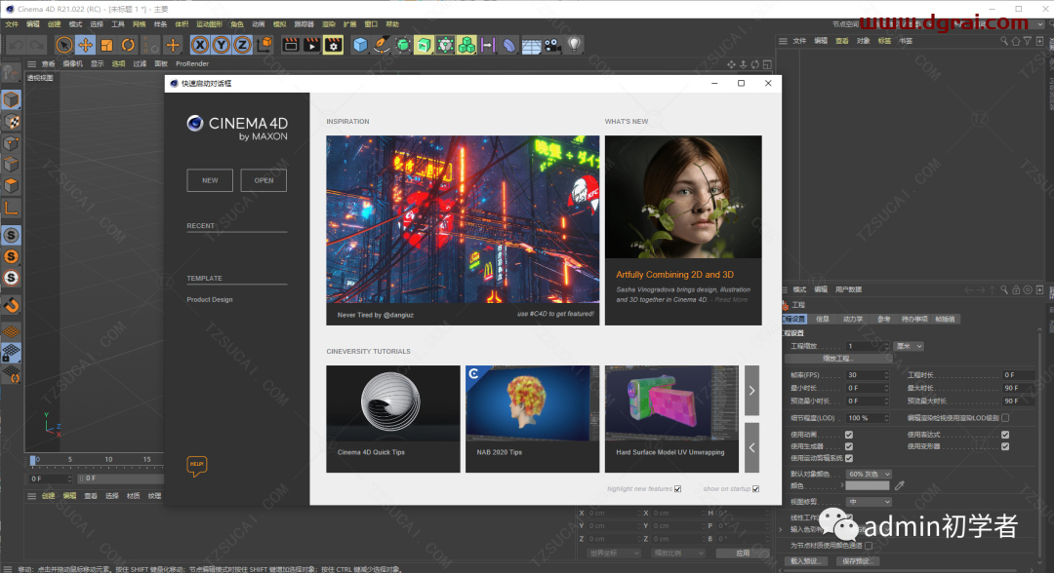Click the timeline playhead at frame 0
The image size is (1054, 573).
(33, 460)
